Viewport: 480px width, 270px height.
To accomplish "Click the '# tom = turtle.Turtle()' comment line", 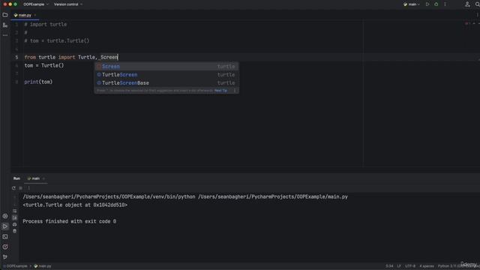I will (x=57, y=40).
